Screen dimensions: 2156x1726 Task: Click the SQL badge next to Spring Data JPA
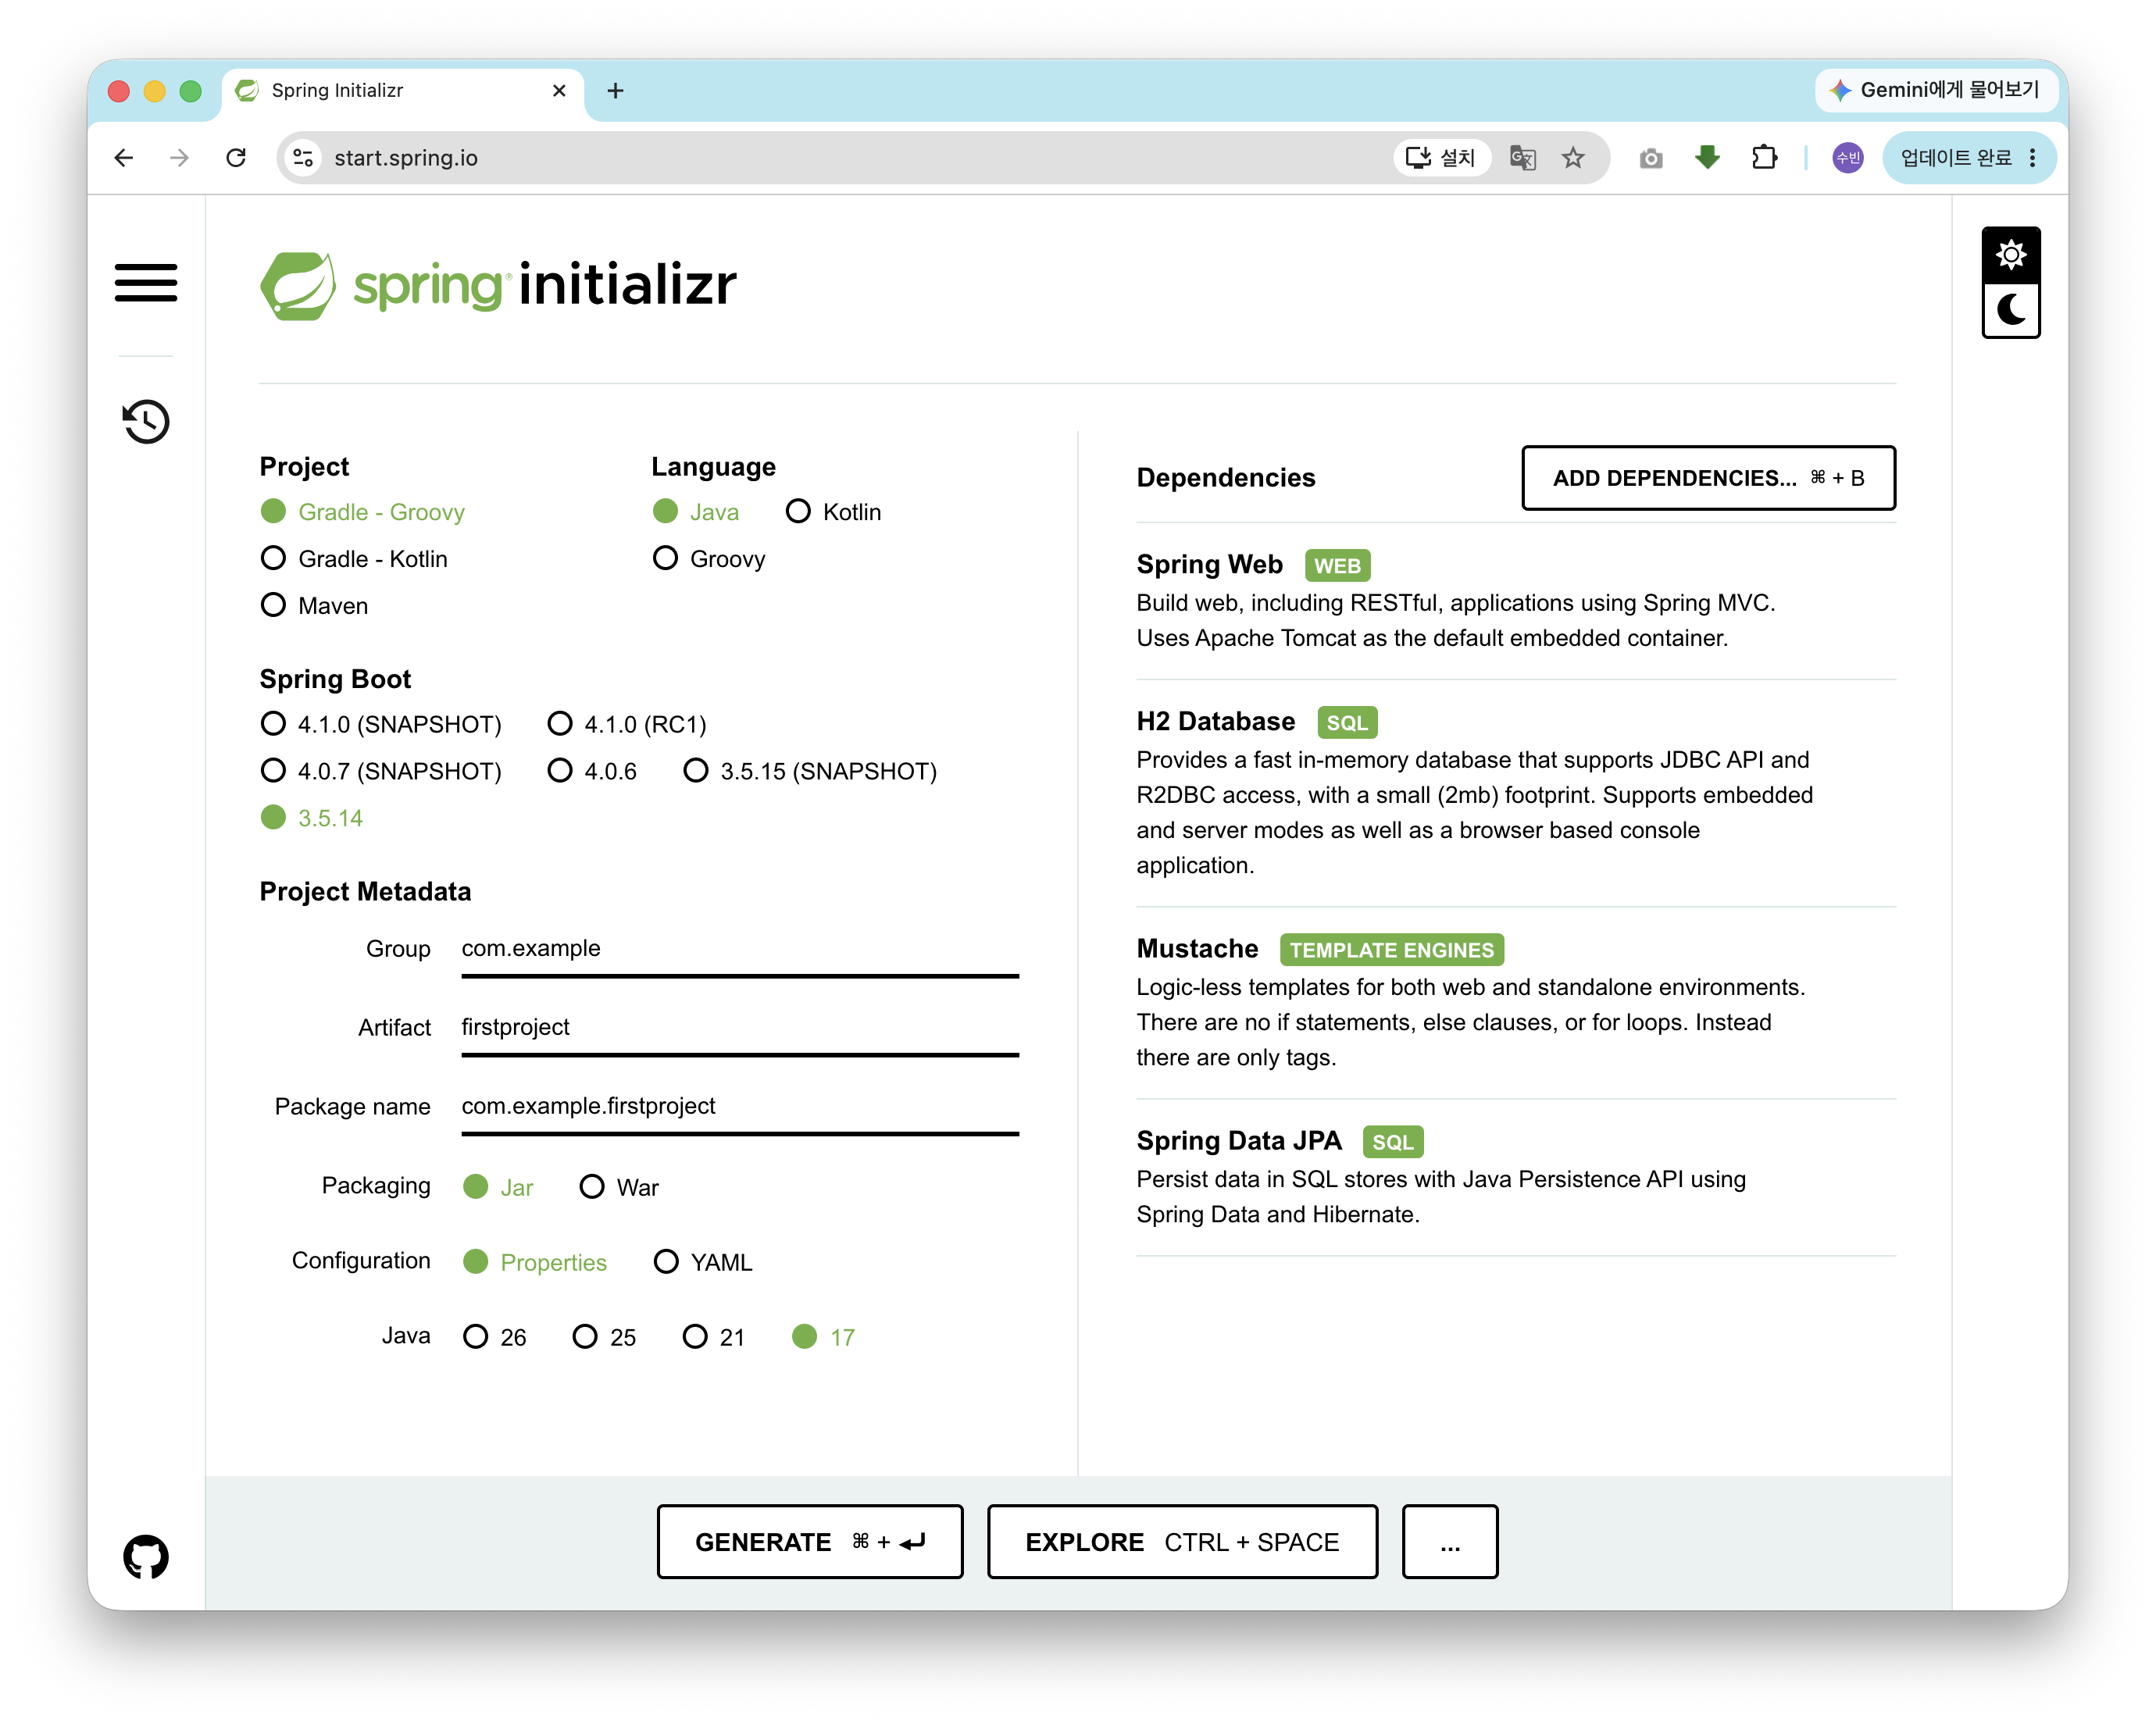tap(1393, 1142)
